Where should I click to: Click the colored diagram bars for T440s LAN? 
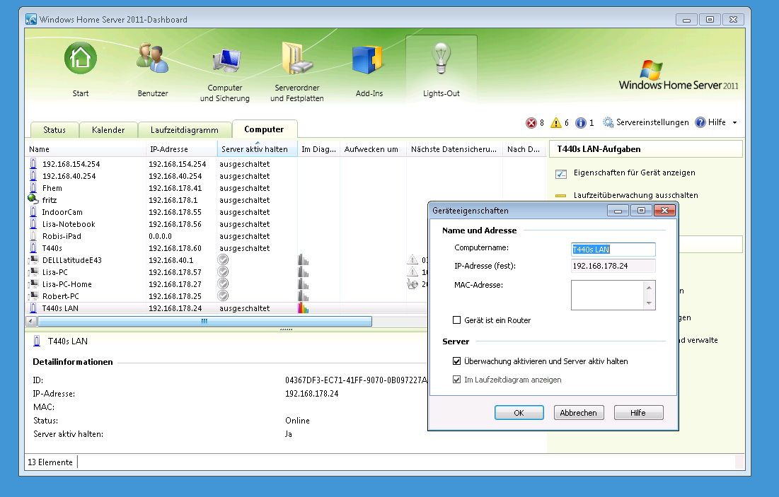coord(303,308)
